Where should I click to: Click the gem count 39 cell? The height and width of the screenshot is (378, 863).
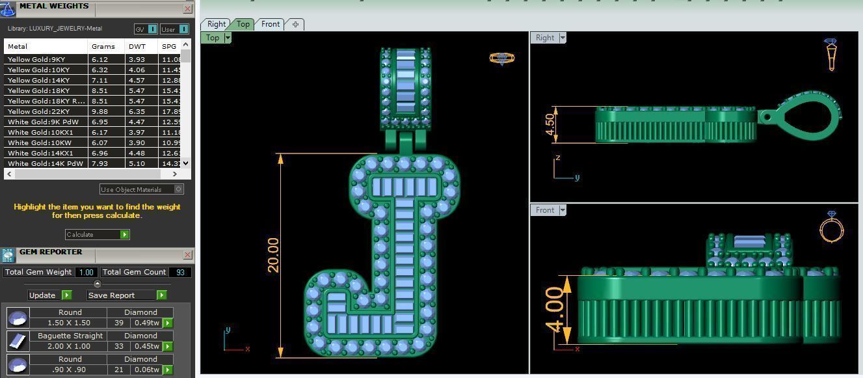119,323
